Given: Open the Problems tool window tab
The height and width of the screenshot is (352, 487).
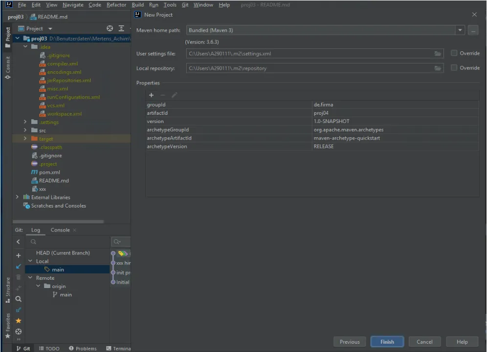Looking at the screenshot, I should click(83, 349).
